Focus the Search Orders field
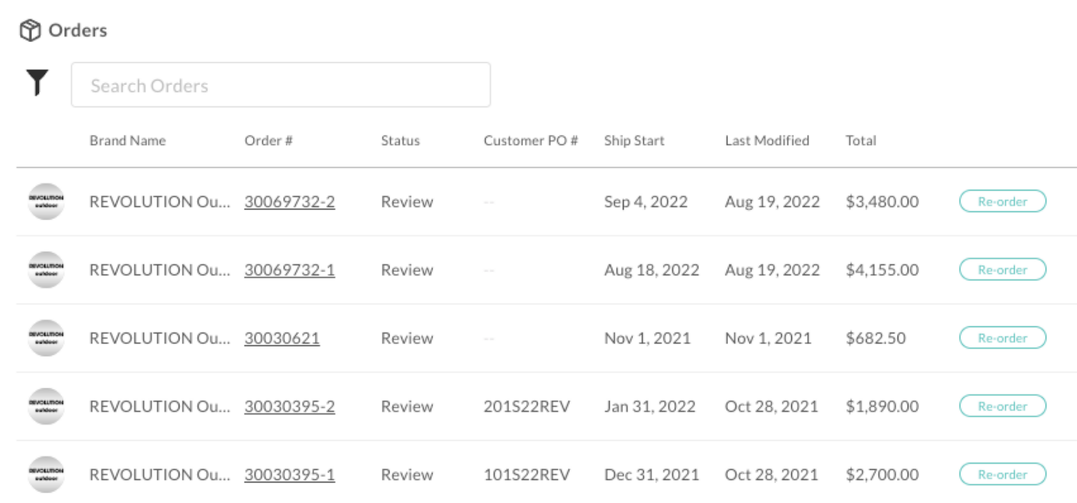Viewport: 1077px width, 503px height. 281,85
